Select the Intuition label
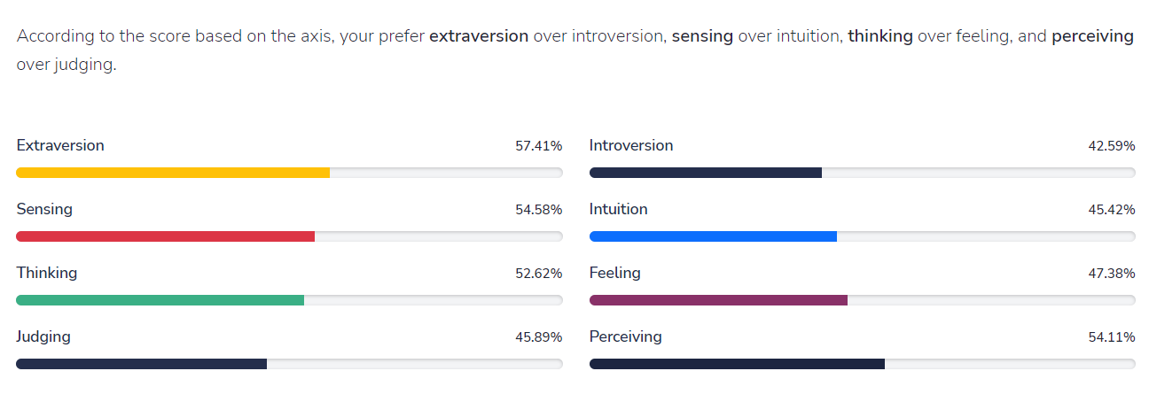This screenshot has width=1149, height=402. coord(619,209)
